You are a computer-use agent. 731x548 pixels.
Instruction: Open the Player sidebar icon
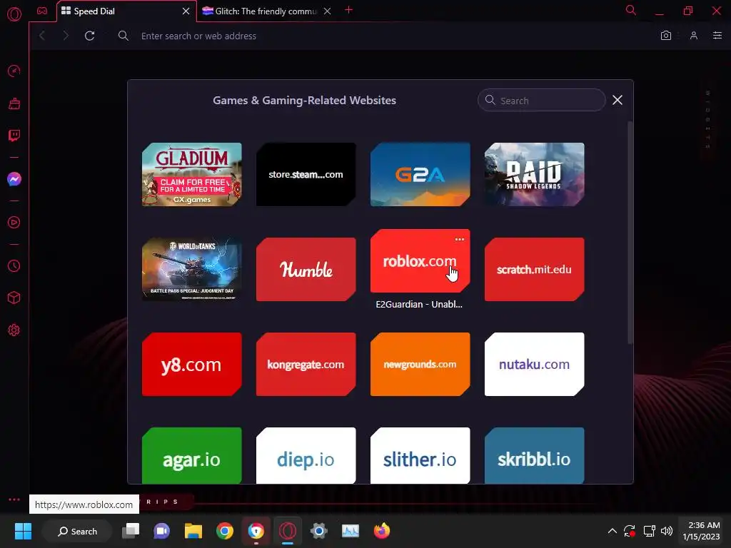14,223
